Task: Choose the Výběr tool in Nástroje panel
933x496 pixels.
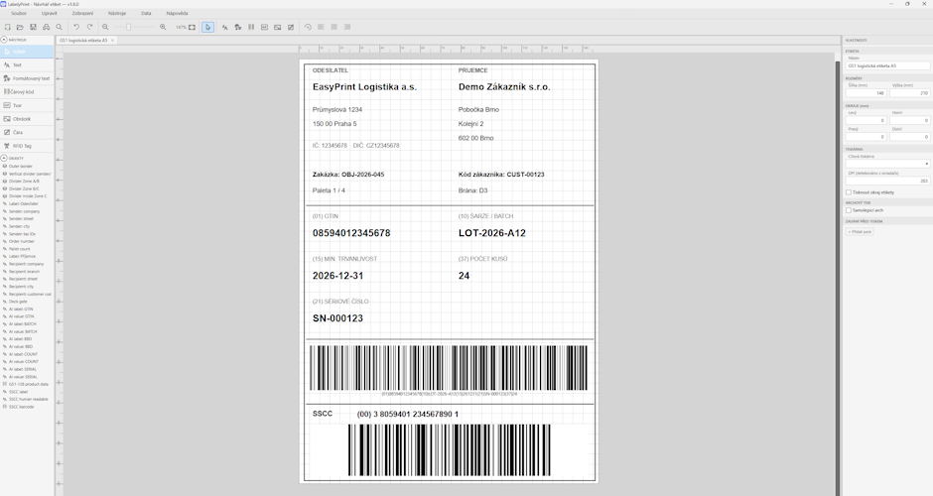Action: (x=27, y=52)
